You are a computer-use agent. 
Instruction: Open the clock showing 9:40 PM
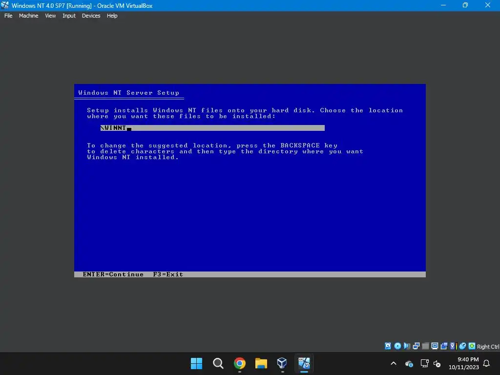tap(464, 363)
